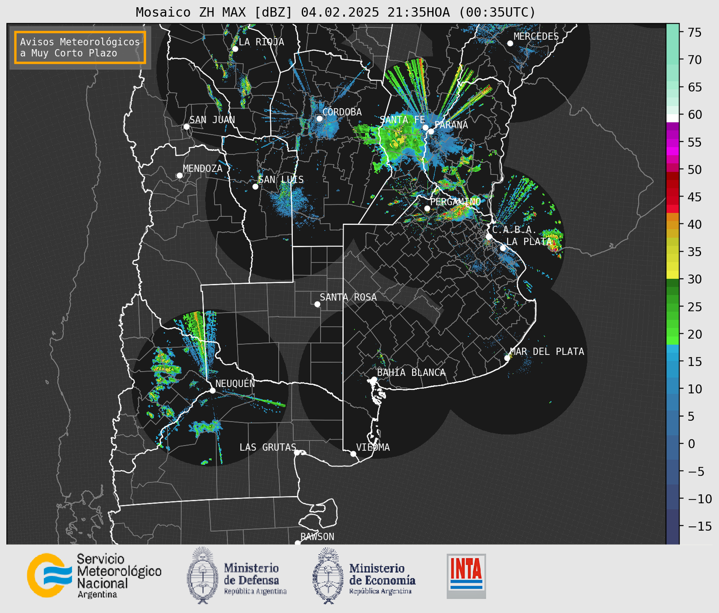Click the CORDOBA label text
The width and height of the screenshot is (719, 613).
coord(342,112)
